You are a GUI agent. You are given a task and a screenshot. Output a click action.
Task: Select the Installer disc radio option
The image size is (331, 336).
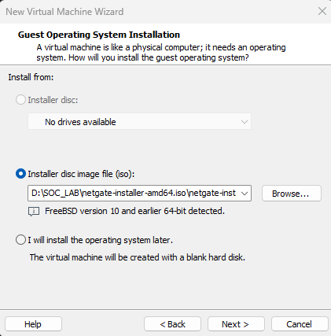click(x=20, y=100)
